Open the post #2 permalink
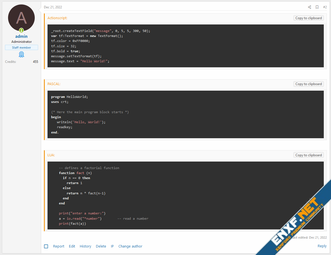 coord(325,7)
